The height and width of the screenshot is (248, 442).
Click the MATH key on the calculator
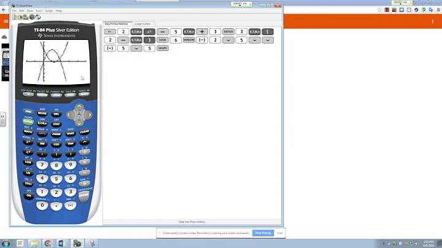(28, 131)
